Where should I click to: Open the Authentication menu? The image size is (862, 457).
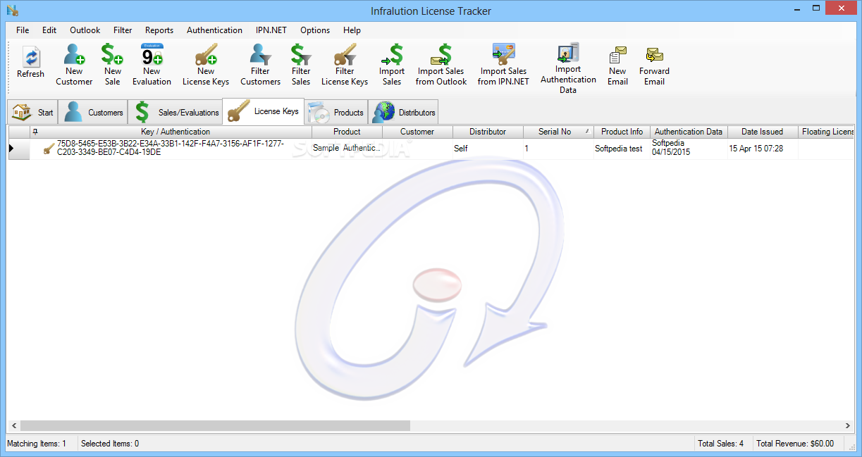(x=214, y=30)
